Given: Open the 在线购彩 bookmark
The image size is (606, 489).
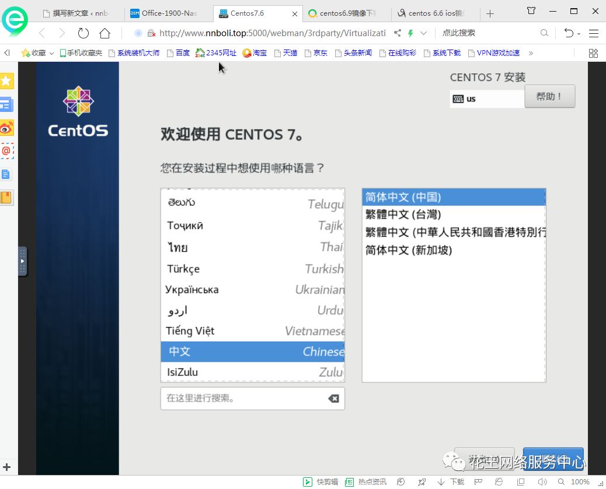Looking at the screenshot, I should [x=398, y=53].
